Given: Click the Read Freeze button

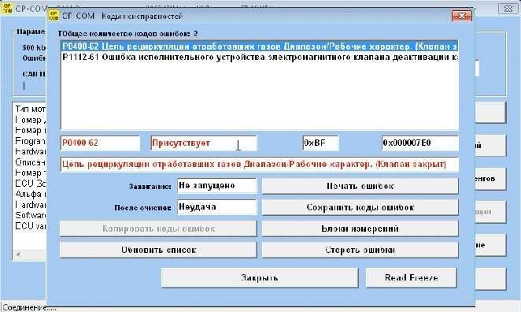Looking at the screenshot, I should click(412, 278).
